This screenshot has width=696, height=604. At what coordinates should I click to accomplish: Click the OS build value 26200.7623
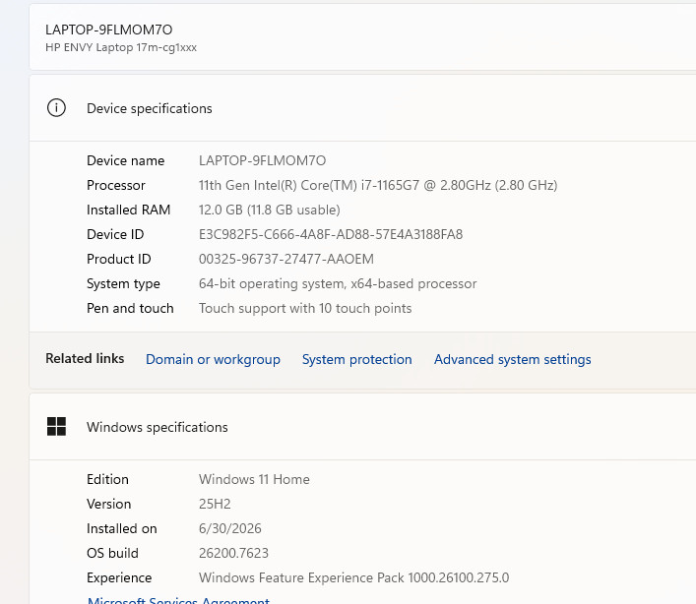click(233, 554)
